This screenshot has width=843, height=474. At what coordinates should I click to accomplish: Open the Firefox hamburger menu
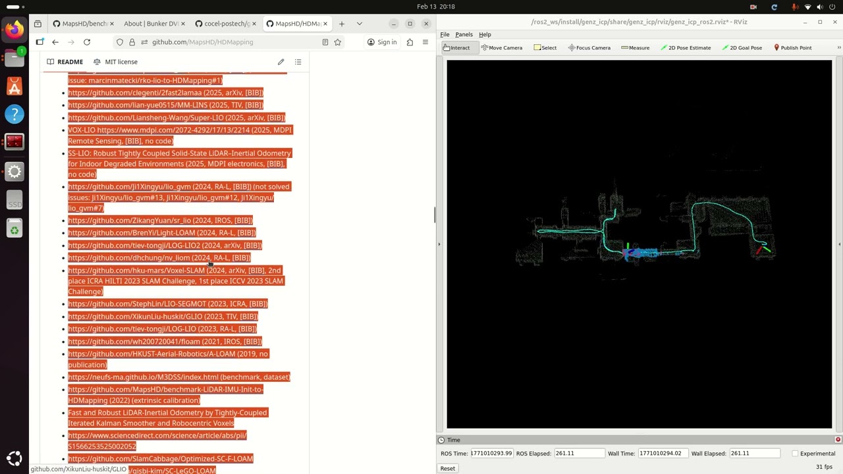click(425, 42)
